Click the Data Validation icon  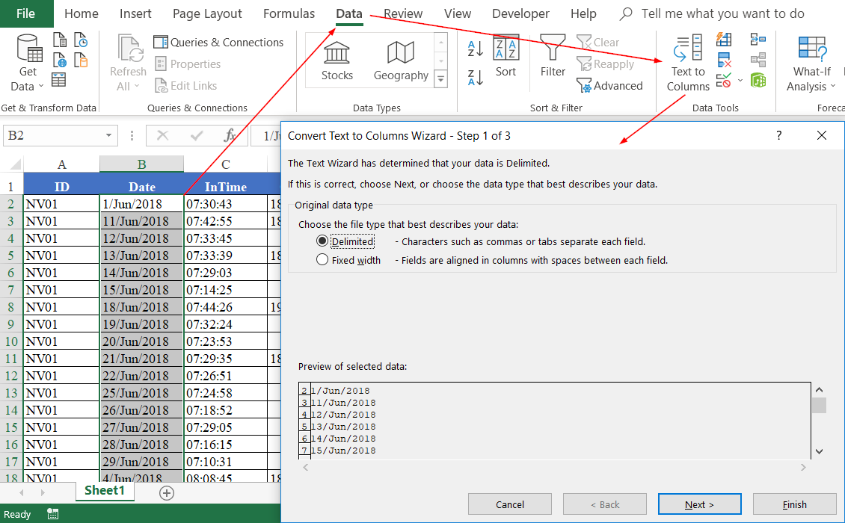point(724,80)
